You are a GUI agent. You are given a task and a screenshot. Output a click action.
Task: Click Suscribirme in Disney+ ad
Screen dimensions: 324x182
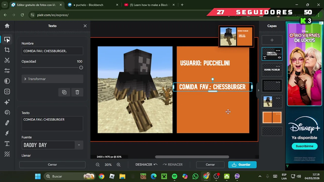[305, 146]
